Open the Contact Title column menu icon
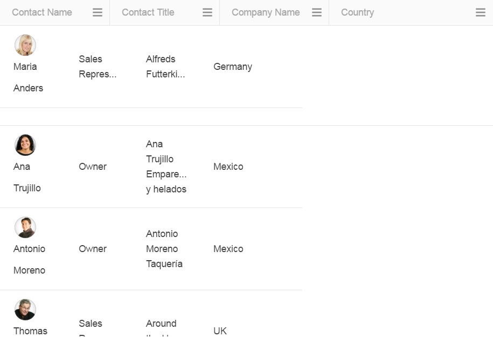Screen dimensions: 493x337 pyautogui.click(x=207, y=12)
